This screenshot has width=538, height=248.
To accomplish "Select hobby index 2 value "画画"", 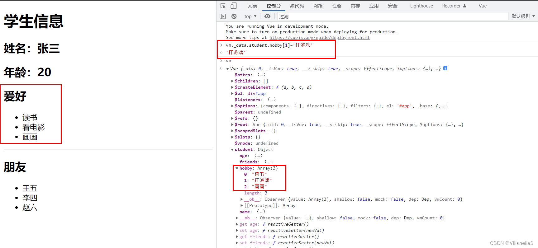I will click(x=259, y=187).
